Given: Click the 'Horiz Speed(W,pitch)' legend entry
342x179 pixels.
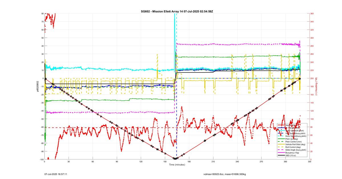Looking at the screenshot, I should coord(294,131).
